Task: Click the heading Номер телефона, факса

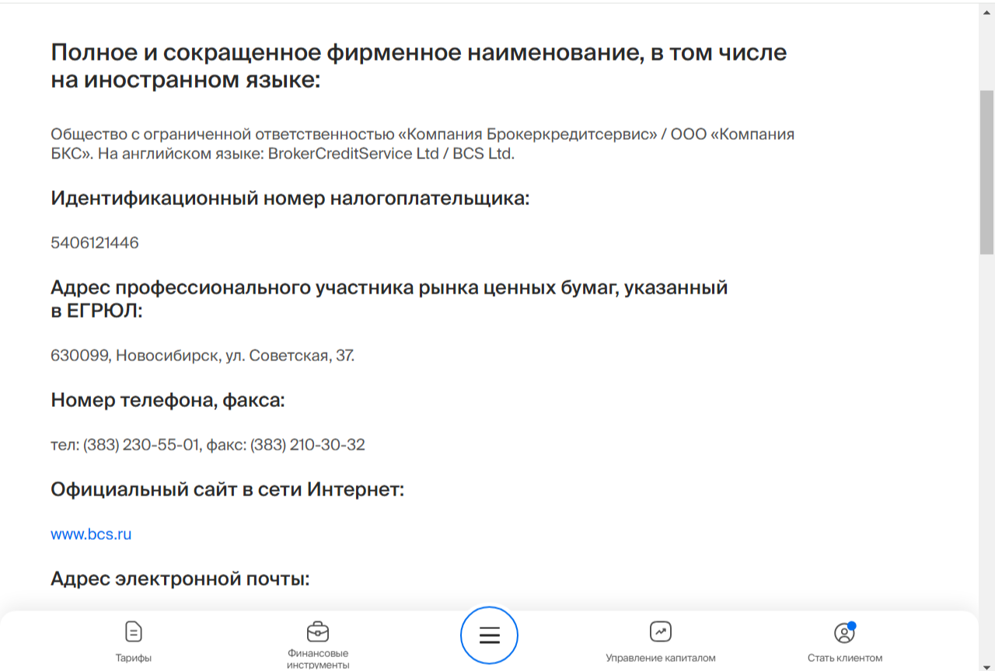Action: point(168,400)
